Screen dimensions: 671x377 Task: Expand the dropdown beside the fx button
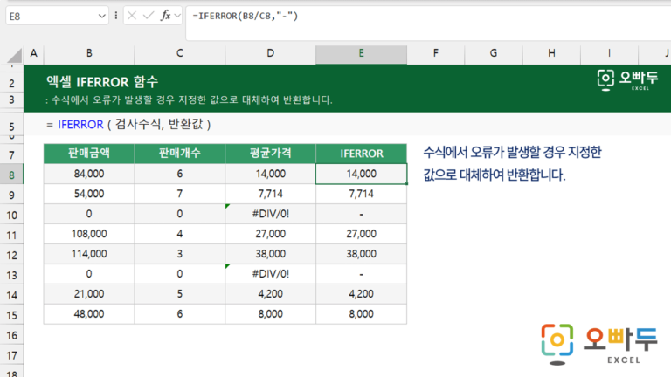(x=177, y=16)
